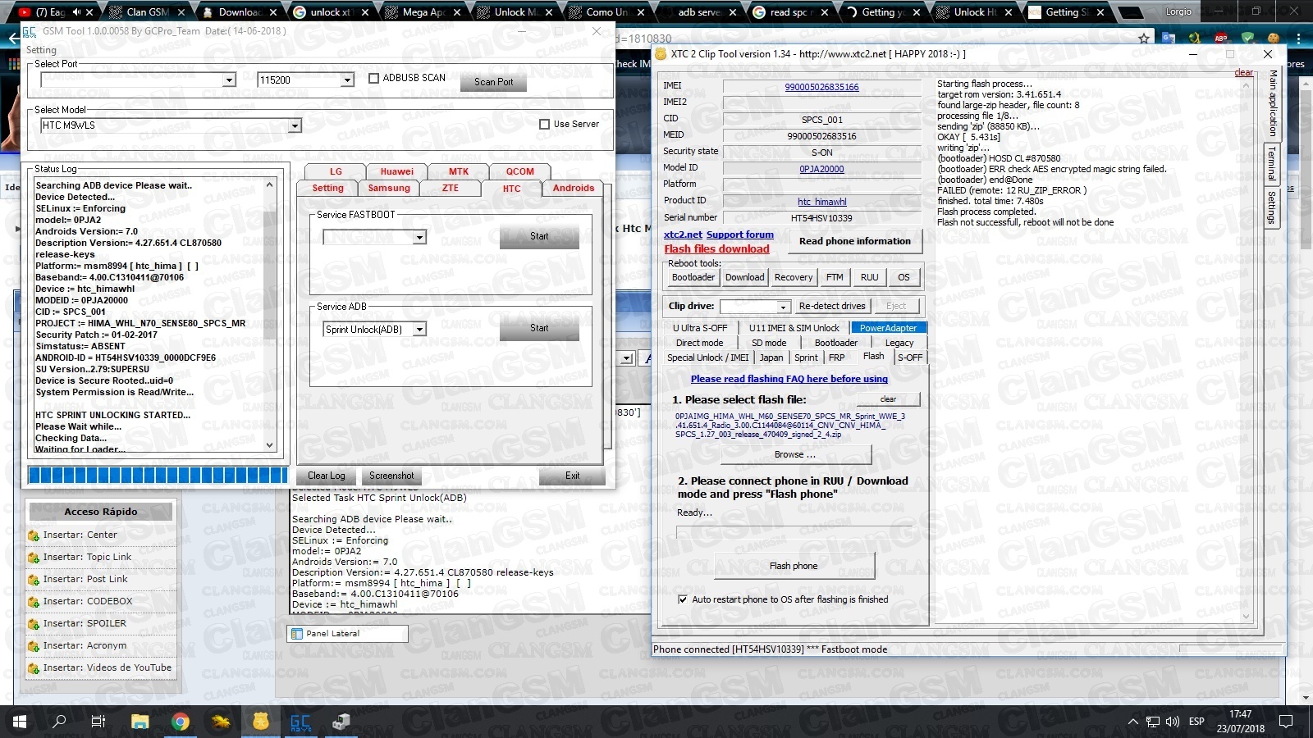
Task: Open Task View in the taskbar
Action: pyautogui.click(x=98, y=722)
